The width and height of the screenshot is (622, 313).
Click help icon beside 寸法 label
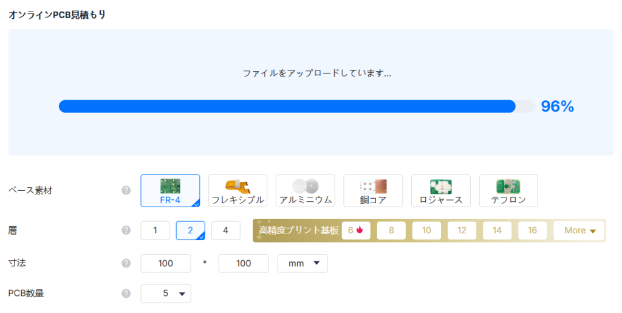click(126, 263)
